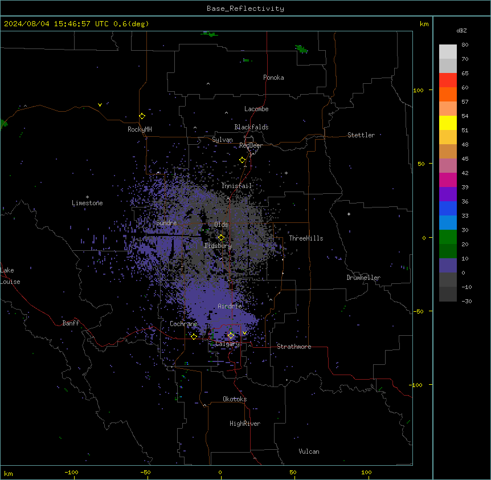Click the purple 10 dBZ color swatch
This screenshot has width=491, height=480.
click(448, 266)
